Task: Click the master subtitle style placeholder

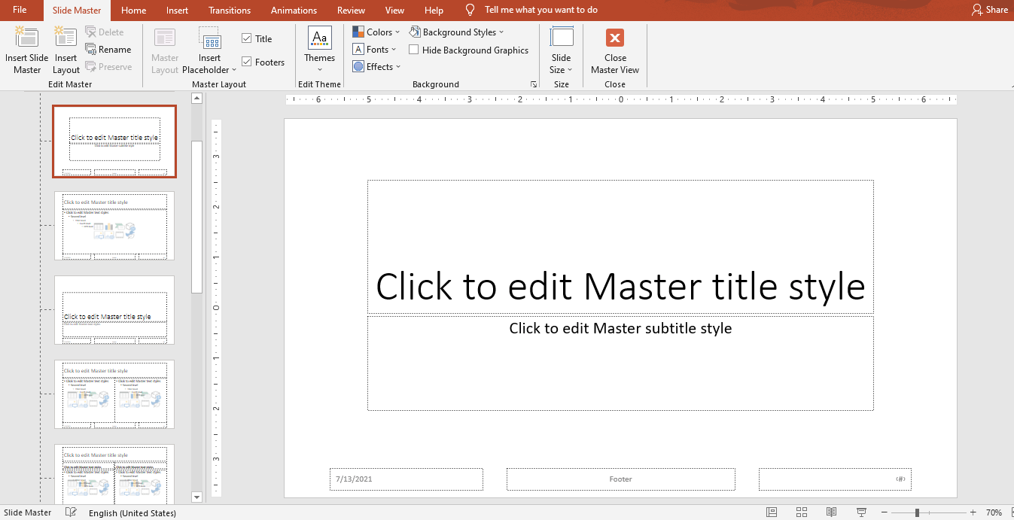Action: [x=620, y=363]
